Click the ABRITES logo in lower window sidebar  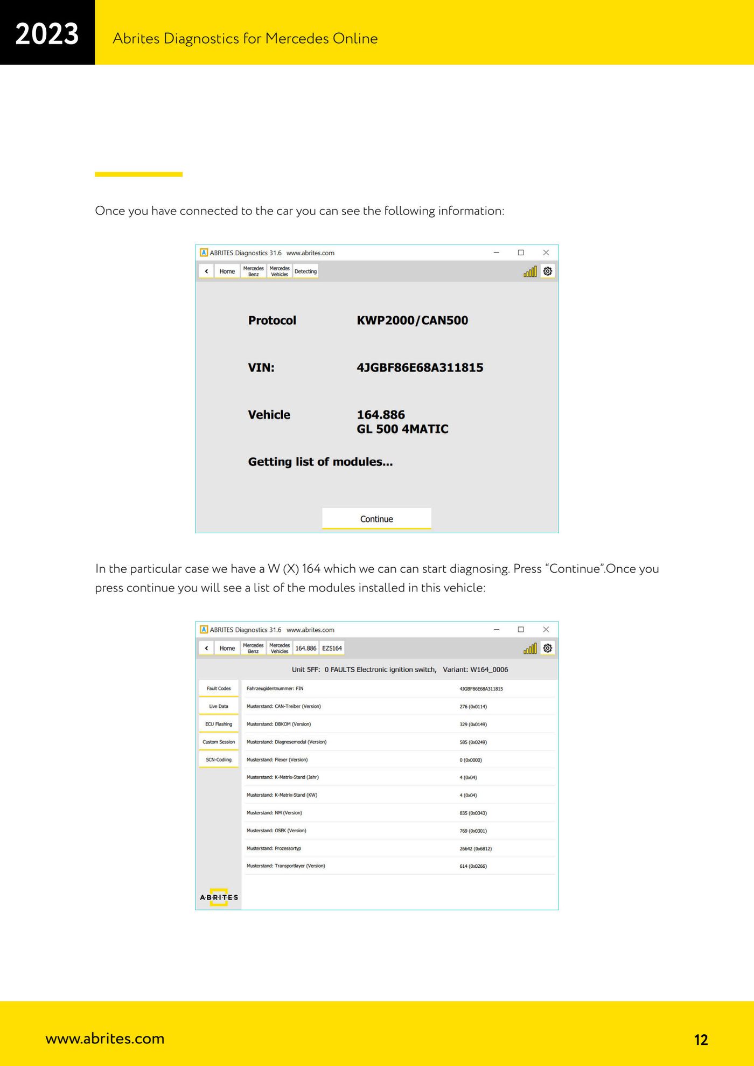pyautogui.click(x=219, y=897)
